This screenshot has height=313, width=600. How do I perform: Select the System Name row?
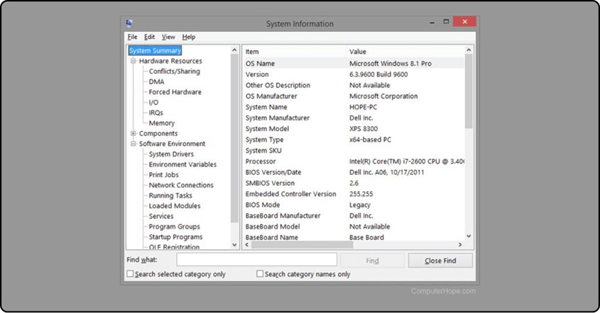(354, 107)
